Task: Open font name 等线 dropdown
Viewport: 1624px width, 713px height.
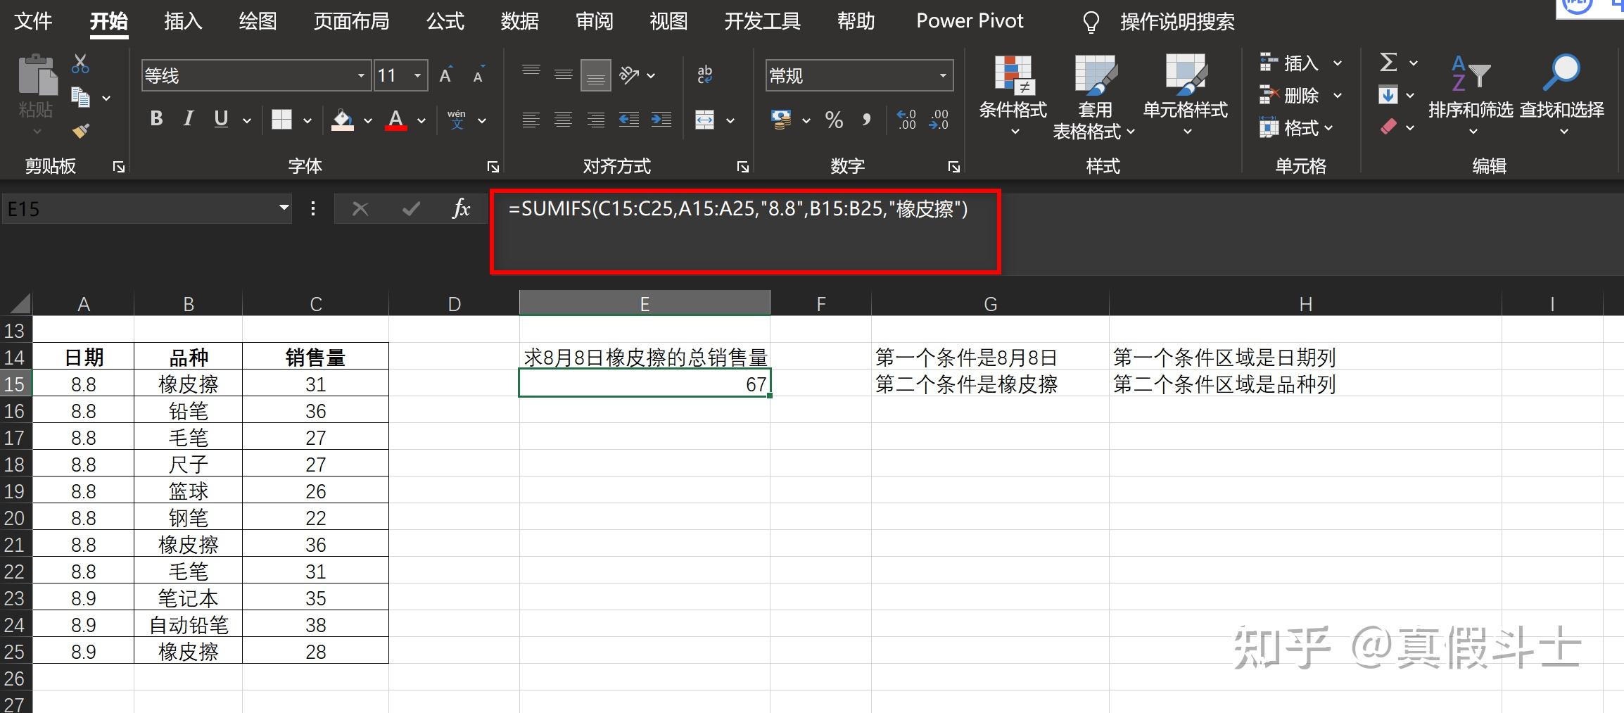Action: click(x=361, y=75)
